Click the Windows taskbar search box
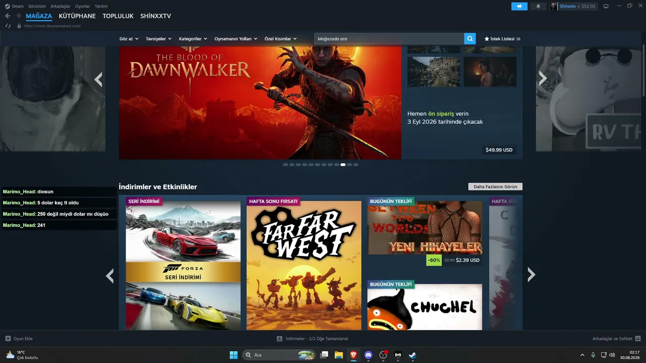 coord(280,355)
